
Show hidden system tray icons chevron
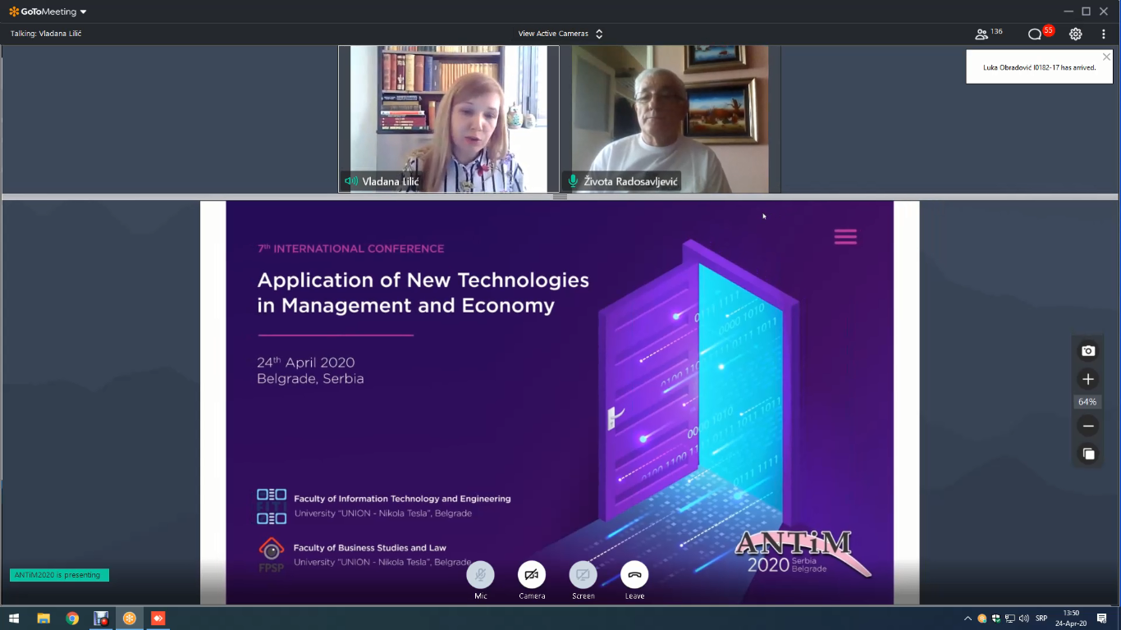pos(968,619)
